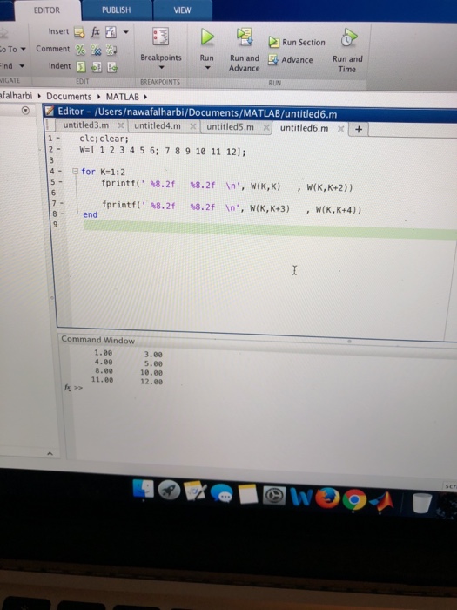Click Documents in the folder path

tap(69, 97)
